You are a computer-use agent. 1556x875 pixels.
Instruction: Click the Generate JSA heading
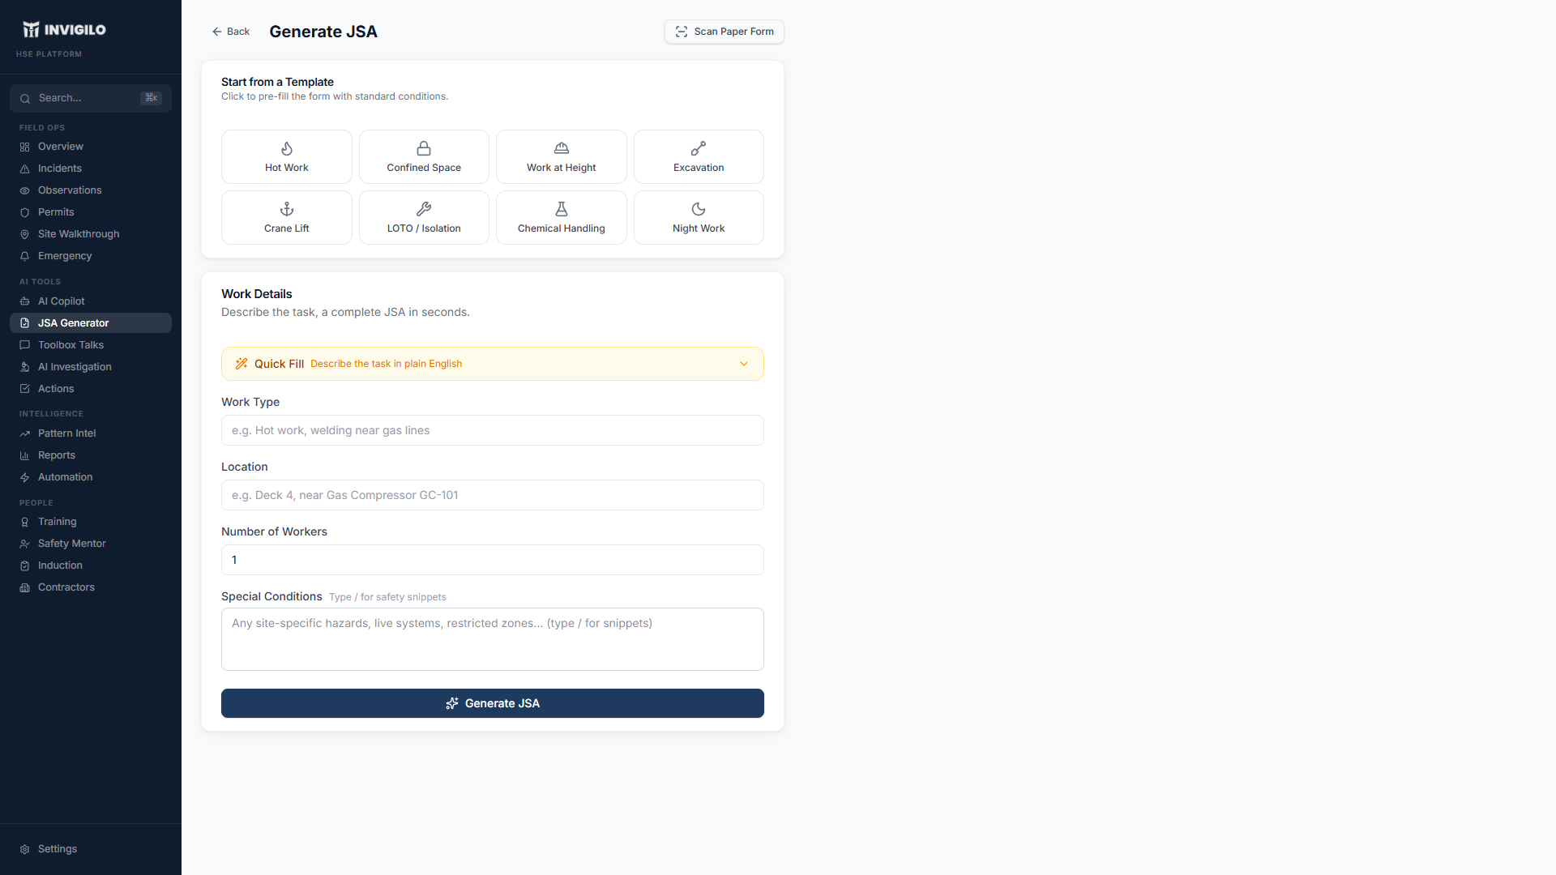tap(323, 32)
